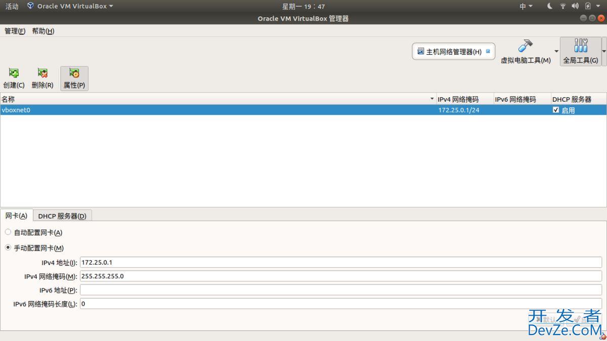Image resolution: width=607 pixels, height=341 pixels.
Task: Sort by the 名称 column header
Action: tap(218, 99)
